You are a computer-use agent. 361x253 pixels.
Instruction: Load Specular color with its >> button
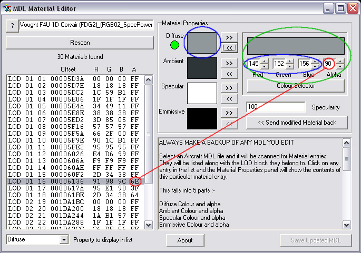coord(229,88)
